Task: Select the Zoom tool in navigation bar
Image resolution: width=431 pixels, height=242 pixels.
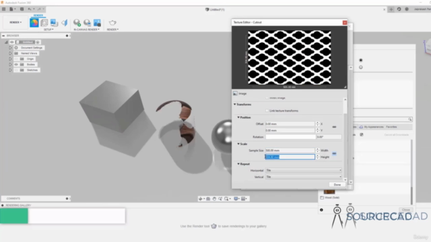Action: [220, 199]
